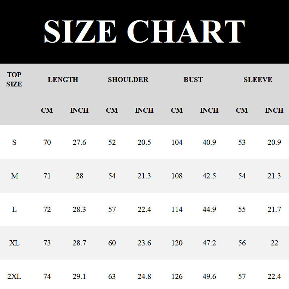Select the 20.9 inch sleeve value
Screen dimensions: 289x289
pos(274,142)
